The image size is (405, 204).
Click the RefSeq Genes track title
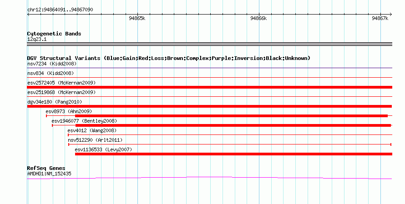coord(46,168)
